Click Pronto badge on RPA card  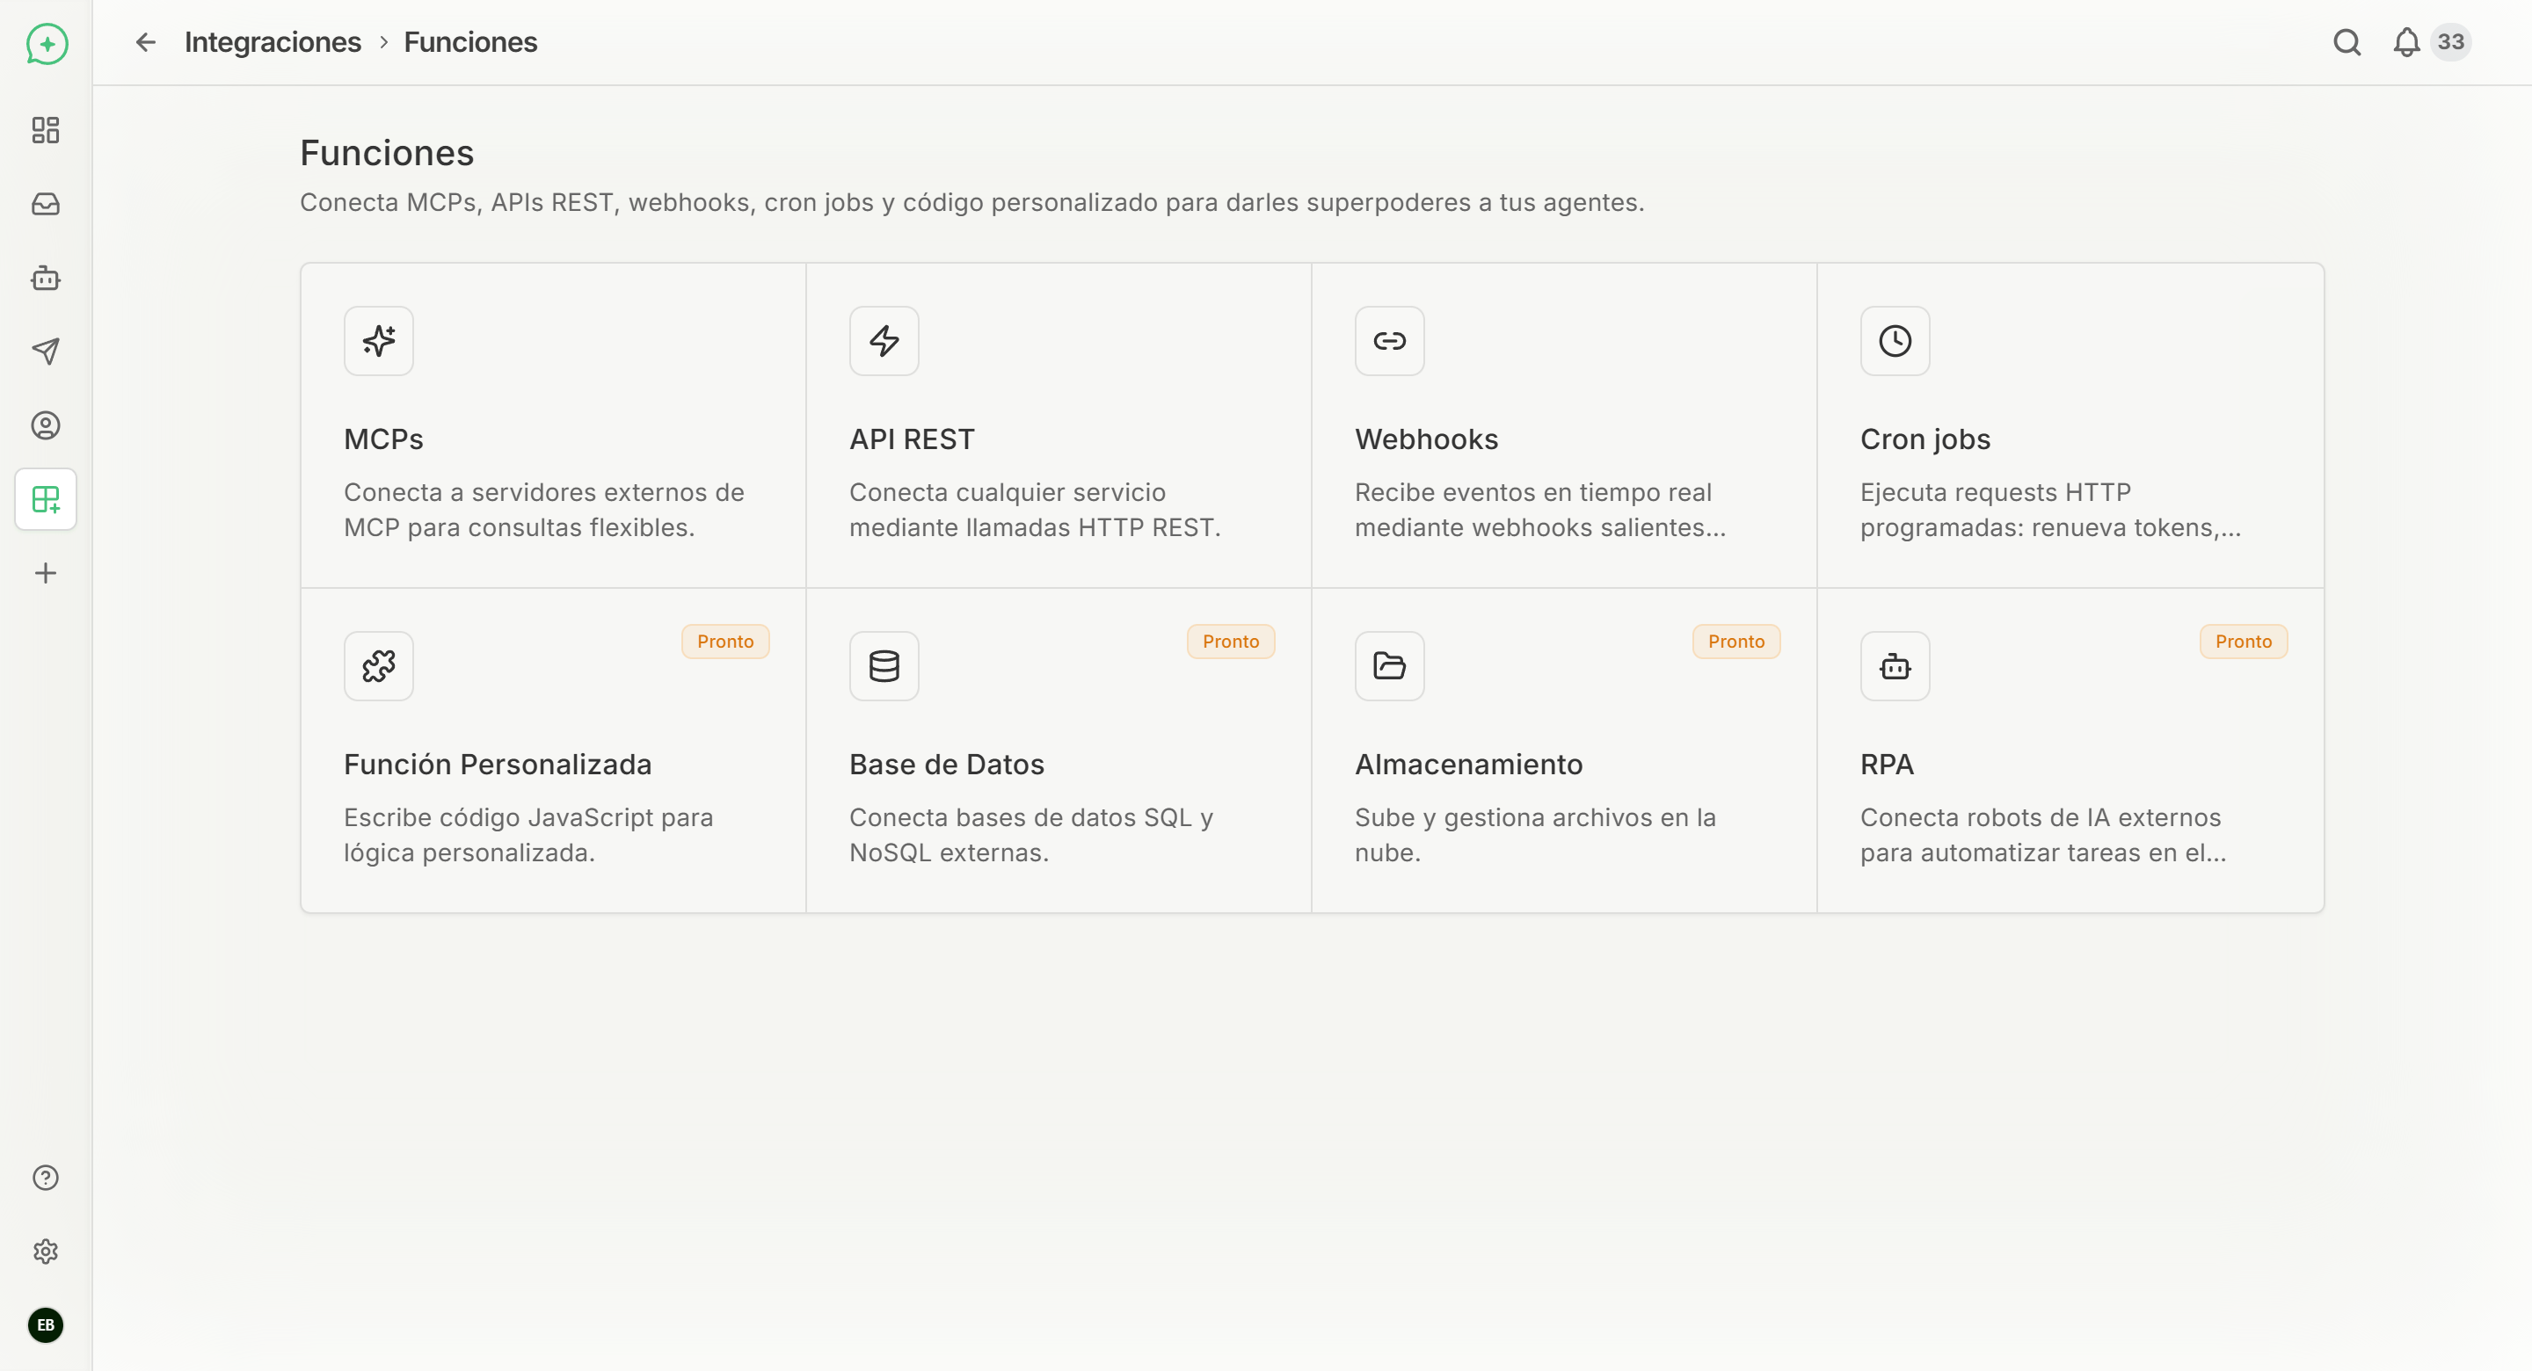click(x=2243, y=642)
